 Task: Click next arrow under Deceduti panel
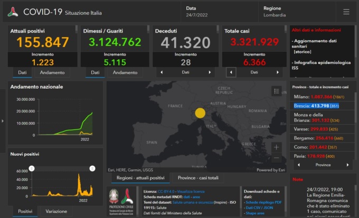[210, 72]
